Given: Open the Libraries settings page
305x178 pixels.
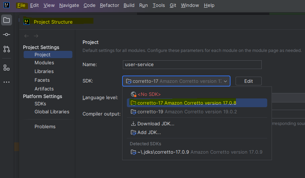Looking at the screenshot, I should point(44,71).
